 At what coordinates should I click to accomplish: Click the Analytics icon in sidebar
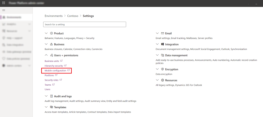click(4, 24)
